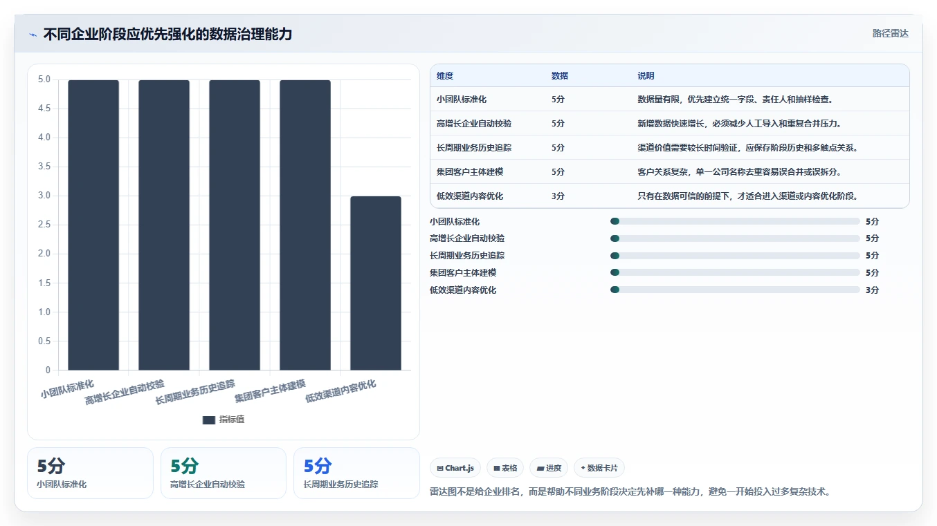Viewport: 937px width, 526px height.
Task: Select the table cell 小团队标准化
Action: (x=462, y=100)
